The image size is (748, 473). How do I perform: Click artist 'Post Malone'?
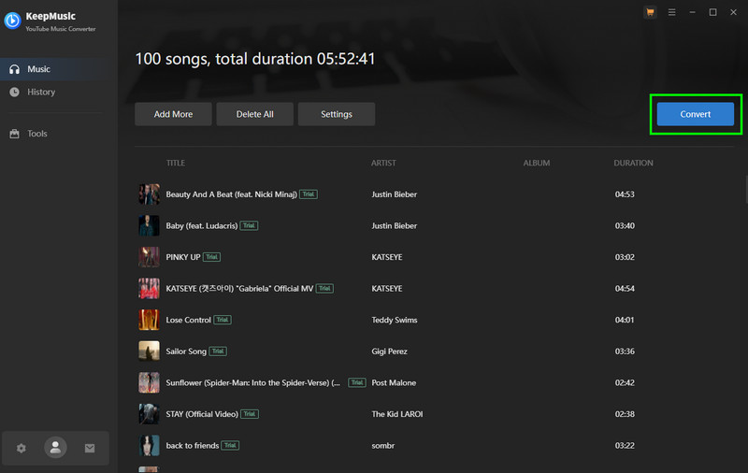(x=394, y=383)
